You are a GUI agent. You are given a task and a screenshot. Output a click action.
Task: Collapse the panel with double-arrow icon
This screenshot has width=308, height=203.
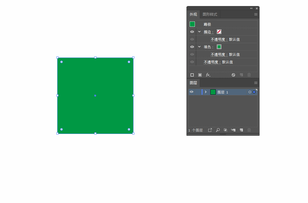click(251, 8)
